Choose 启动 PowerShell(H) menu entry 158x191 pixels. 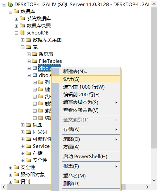[86, 157]
